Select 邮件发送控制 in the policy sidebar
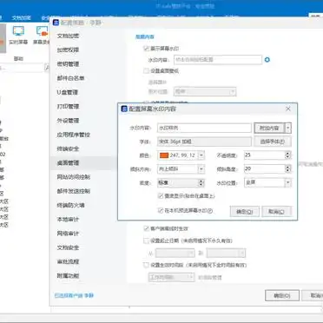Image resolution: width=323 pixels, height=323 pixels. click(73, 191)
